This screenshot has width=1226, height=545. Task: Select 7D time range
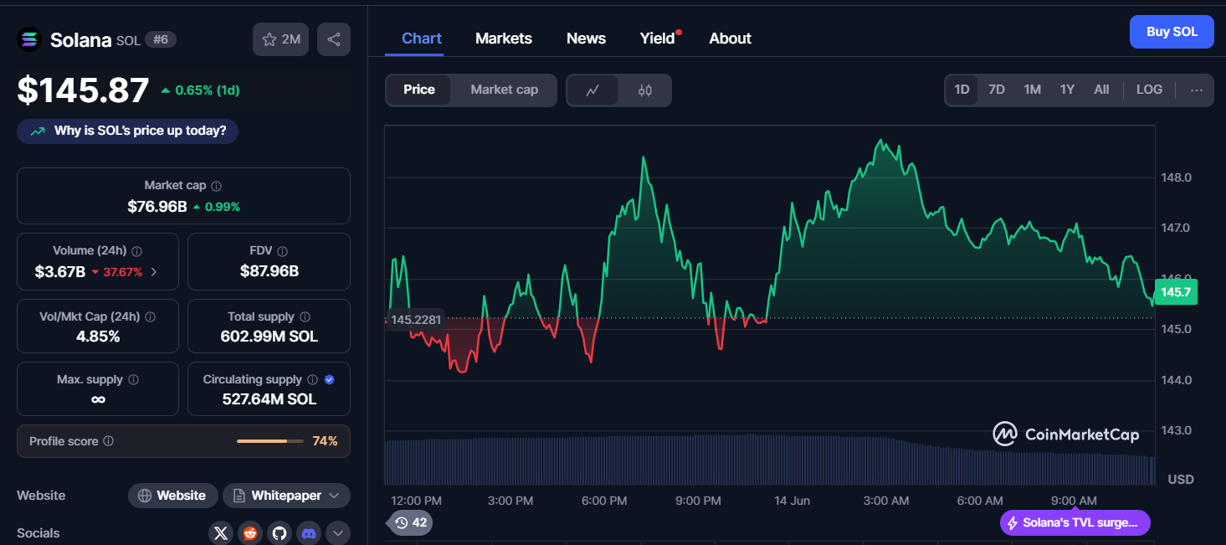(997, 90)
